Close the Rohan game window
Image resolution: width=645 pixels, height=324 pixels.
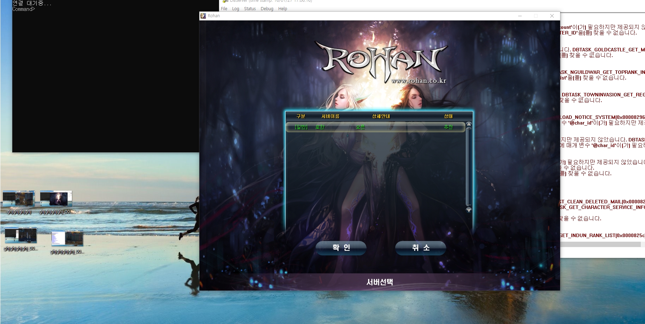tap(552, 16)
